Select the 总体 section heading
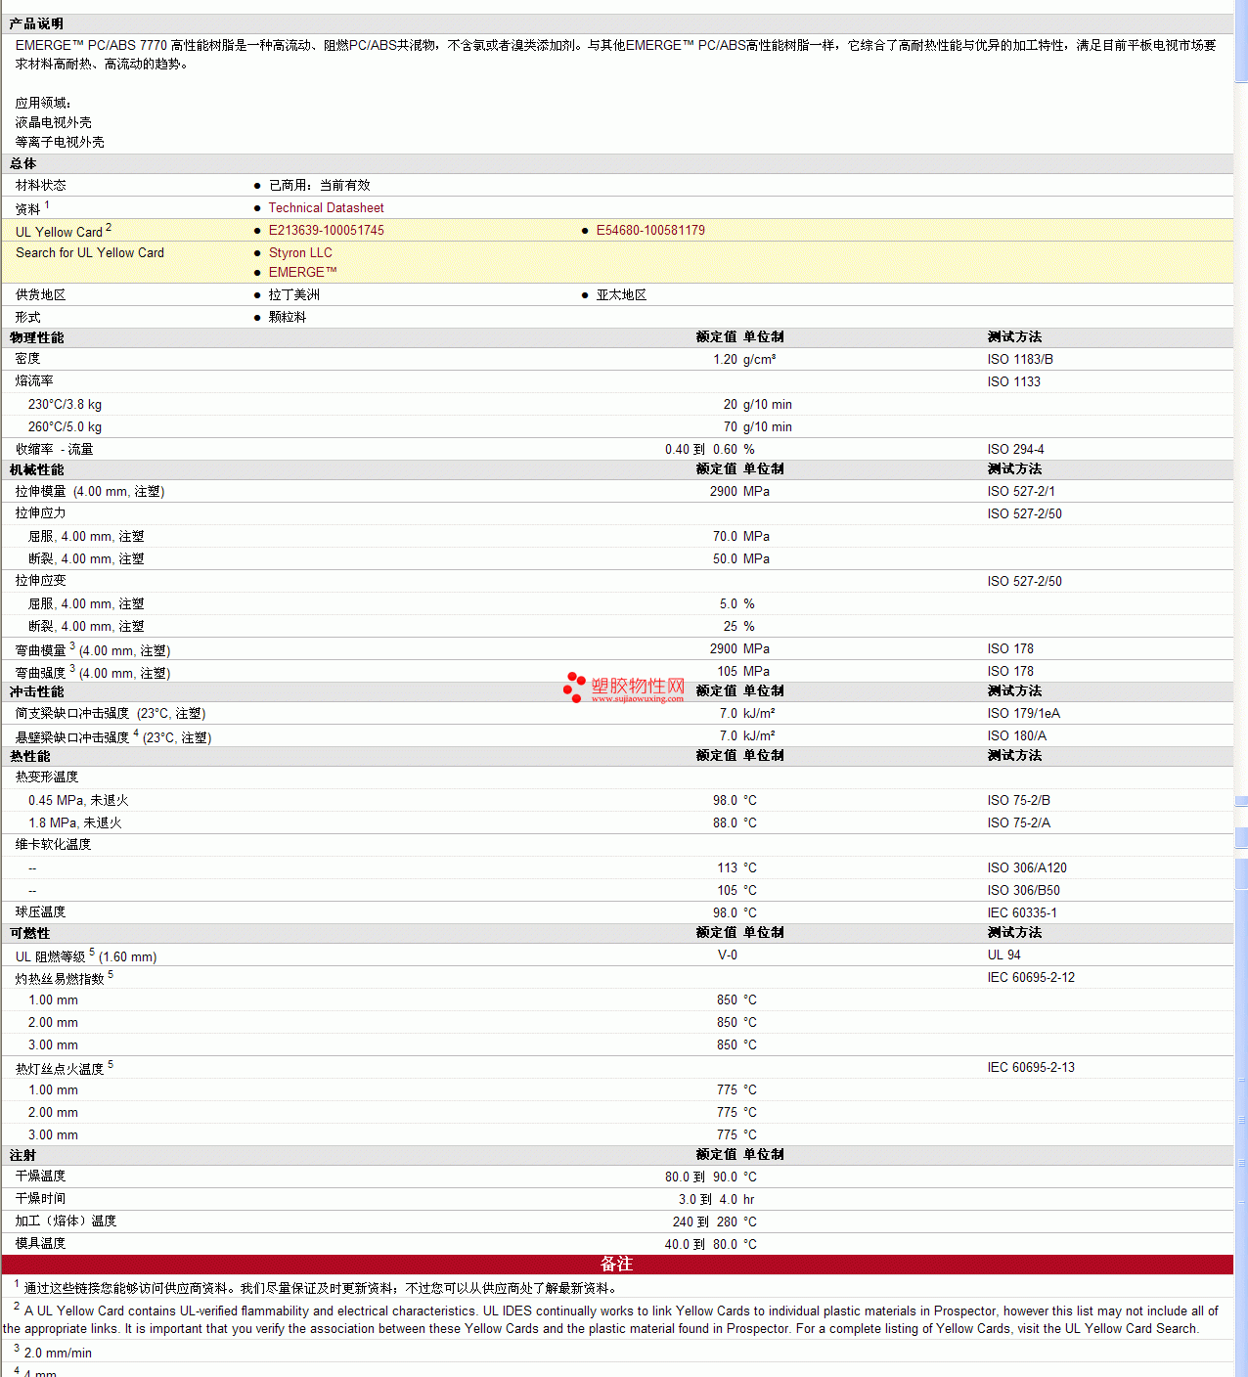The image size is (1248, 1377). pyautogui.click(x=22, y=163)
